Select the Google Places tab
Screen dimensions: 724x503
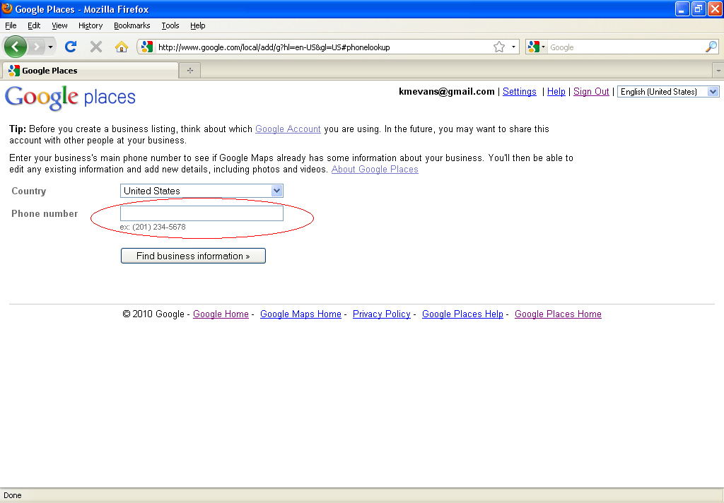point(90,70)
